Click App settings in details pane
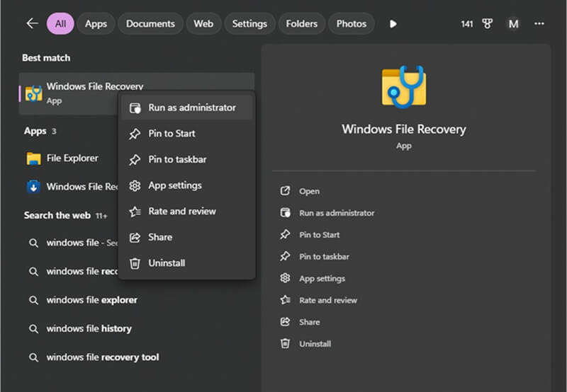This screenshot has width=567, height=392. pos(313,278)
